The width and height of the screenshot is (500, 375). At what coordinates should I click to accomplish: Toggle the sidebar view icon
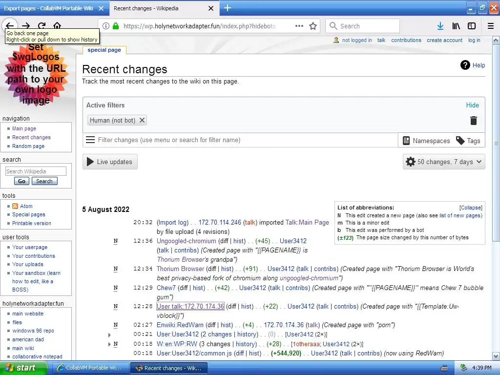(472, 26)
